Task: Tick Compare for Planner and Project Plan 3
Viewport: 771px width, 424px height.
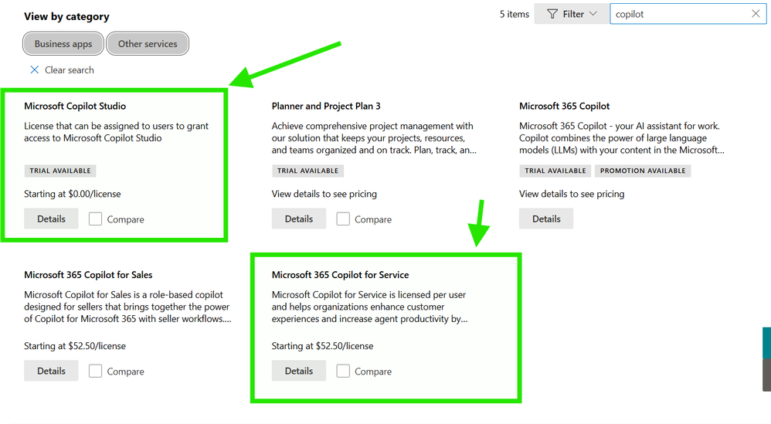Action: point(343,219)
